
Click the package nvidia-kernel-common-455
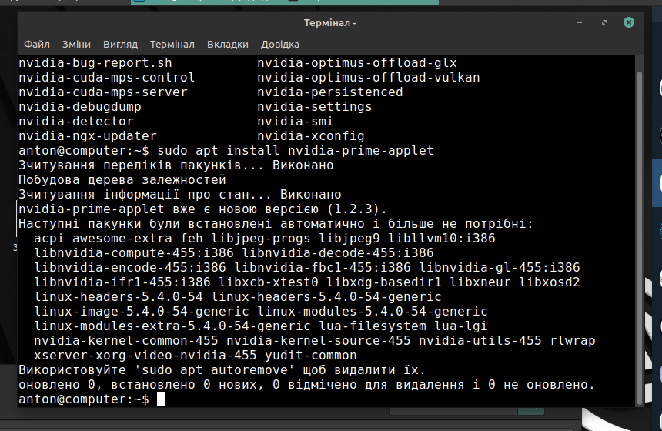coord(126,341)
